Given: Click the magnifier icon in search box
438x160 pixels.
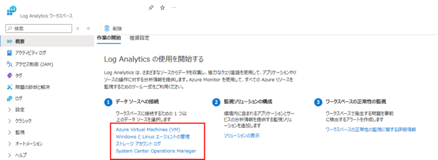Looking at the screenshot, I should point(10,28).
